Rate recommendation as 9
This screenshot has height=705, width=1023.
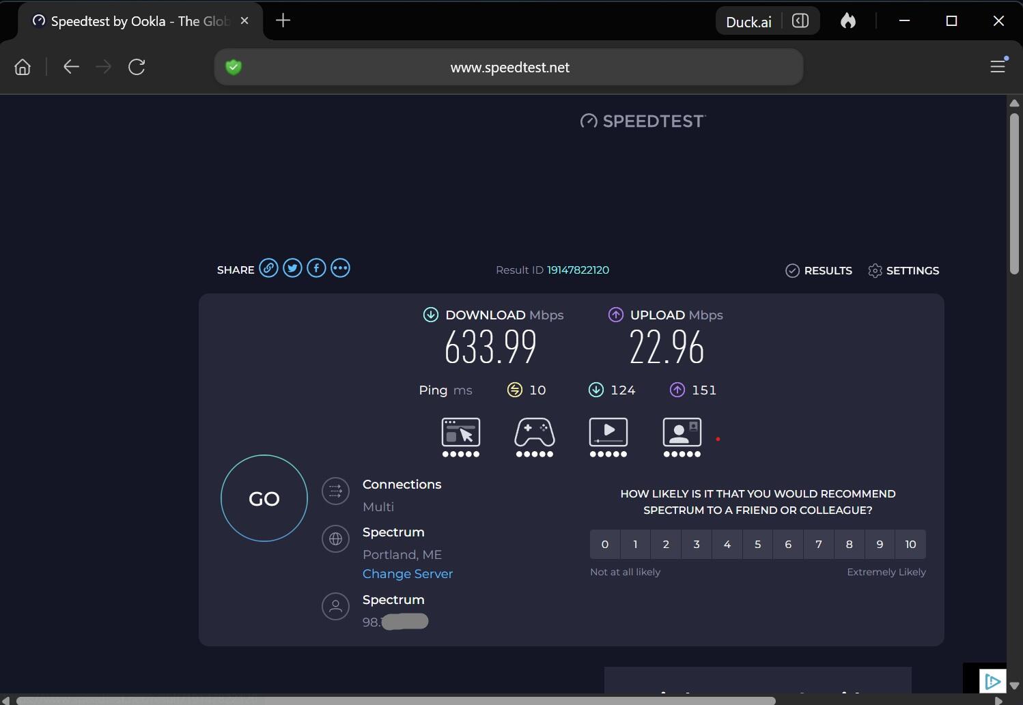coord(880,545)
